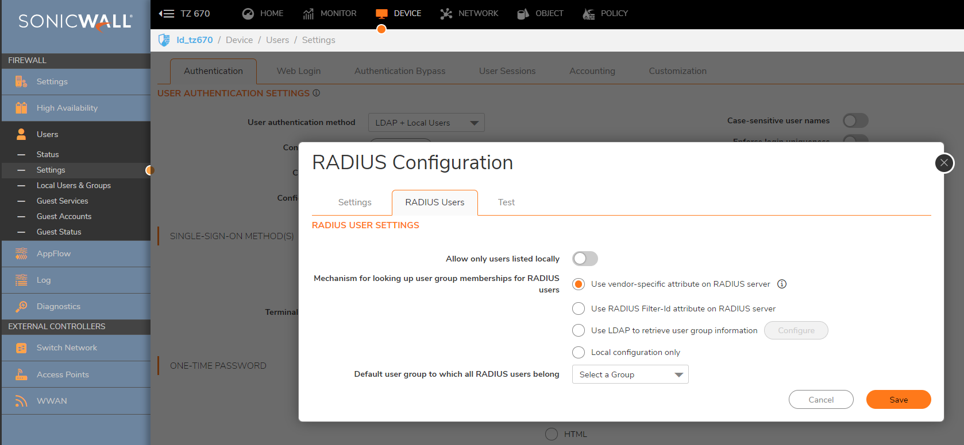Open User authentication method dropdown

426,123
